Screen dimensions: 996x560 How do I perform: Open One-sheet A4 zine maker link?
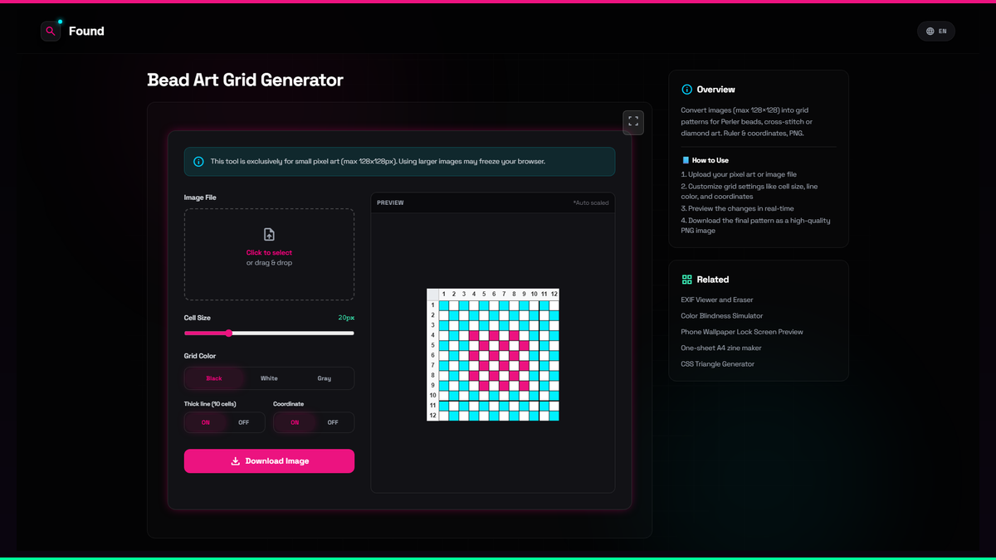[721, 348]
